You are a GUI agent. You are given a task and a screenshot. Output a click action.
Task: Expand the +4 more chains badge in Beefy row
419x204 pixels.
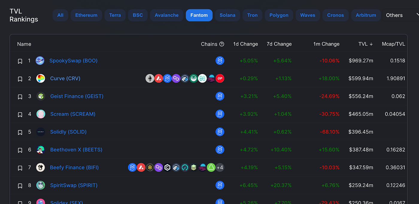(220, 167)
